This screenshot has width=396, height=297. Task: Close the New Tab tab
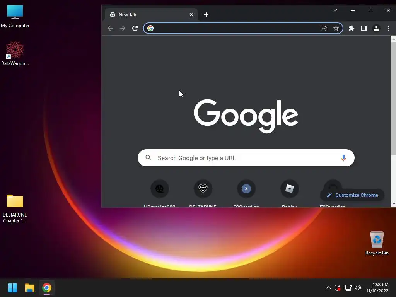pos(191,15)
